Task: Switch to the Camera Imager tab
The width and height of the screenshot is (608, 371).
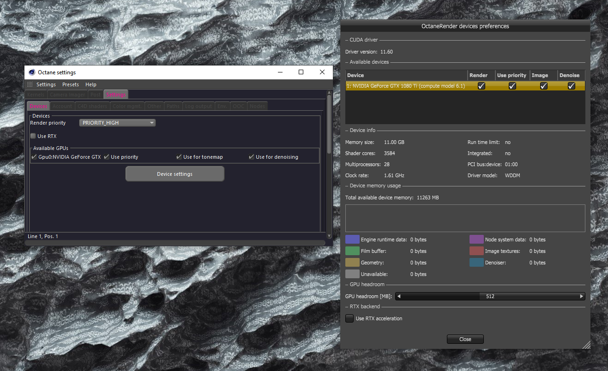Action: tap(67, 95)
